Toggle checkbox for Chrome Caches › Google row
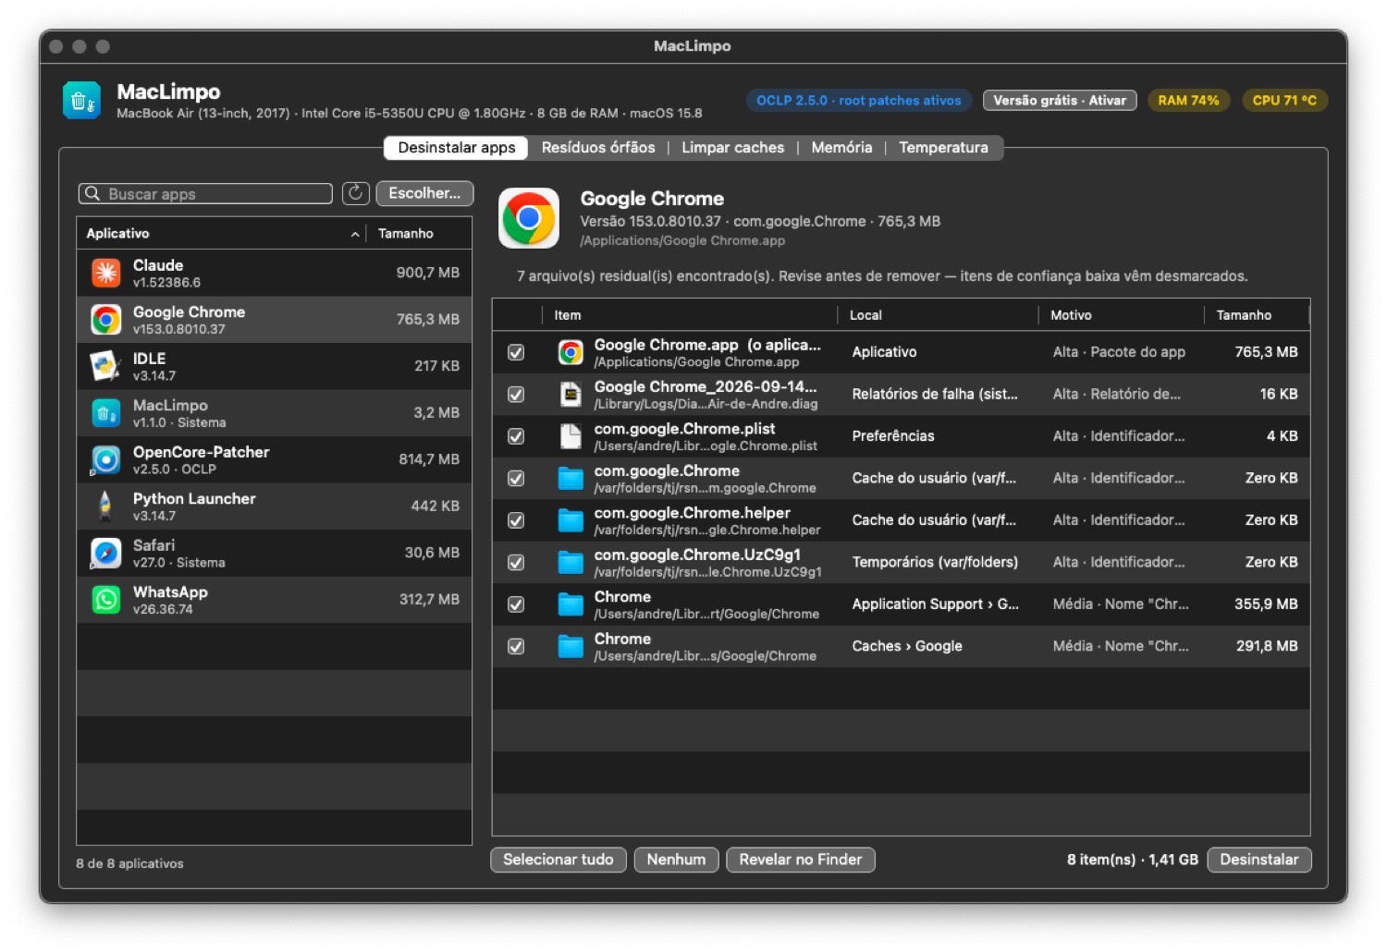 click(x=516, y=646)
